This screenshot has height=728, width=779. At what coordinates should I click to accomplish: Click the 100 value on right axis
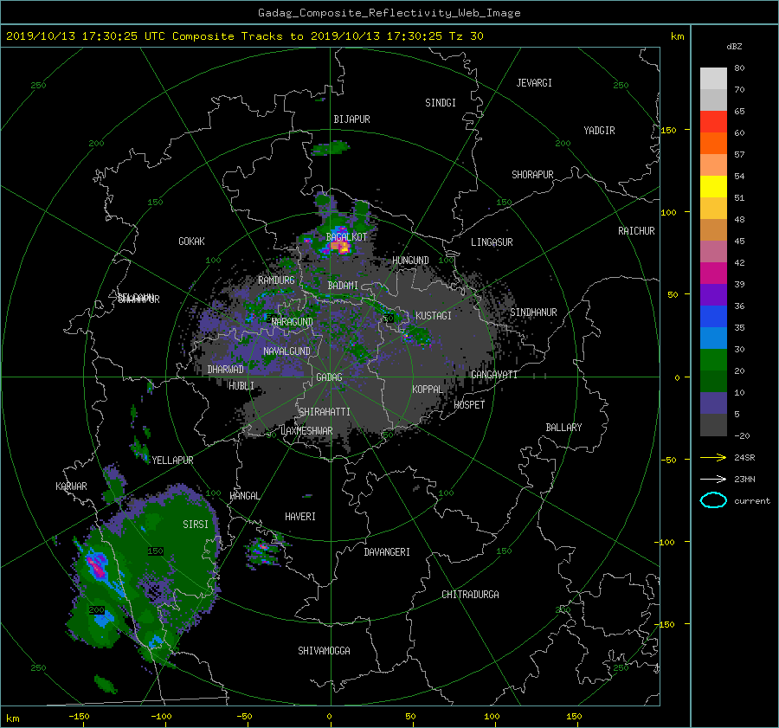pos(668,213)
